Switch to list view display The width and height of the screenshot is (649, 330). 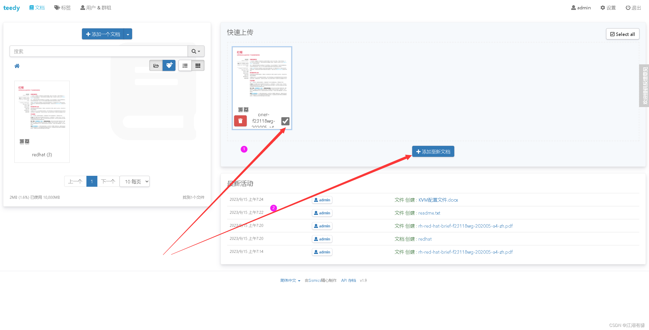click(185, 66)
